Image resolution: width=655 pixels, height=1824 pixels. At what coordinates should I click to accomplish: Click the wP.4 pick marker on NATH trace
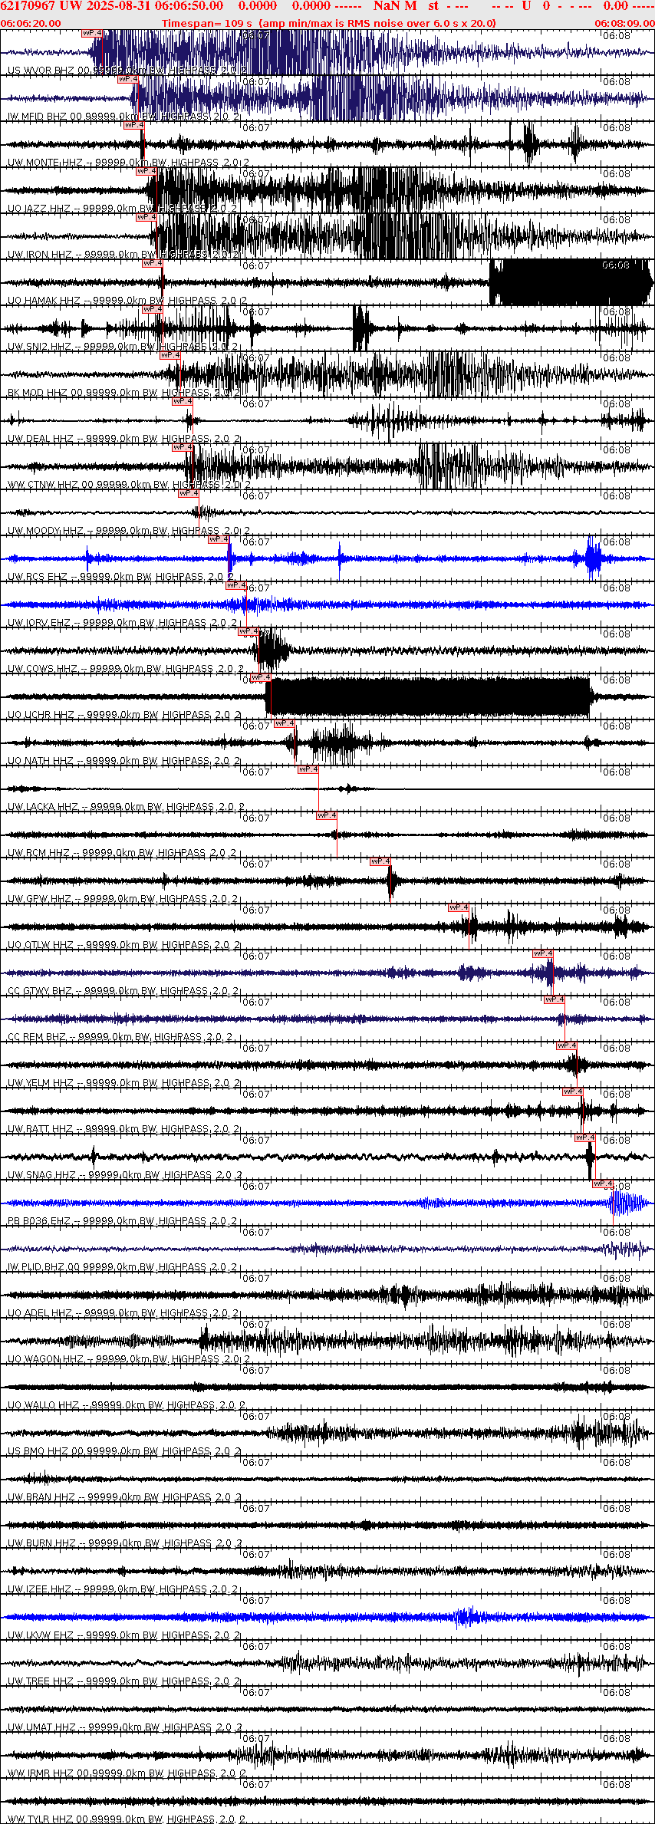(x=285, y=723)
